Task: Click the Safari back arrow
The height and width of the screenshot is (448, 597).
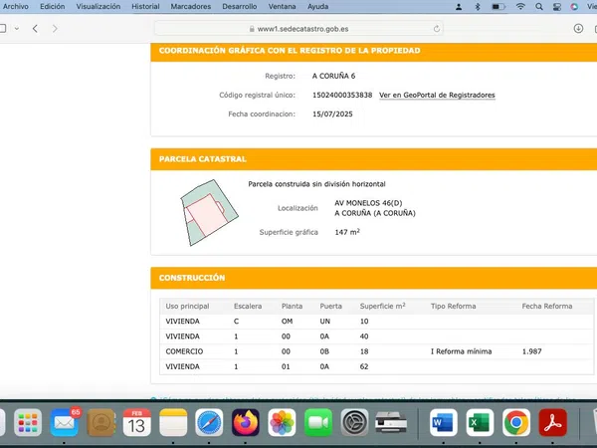Action: [x=36, y=29]
